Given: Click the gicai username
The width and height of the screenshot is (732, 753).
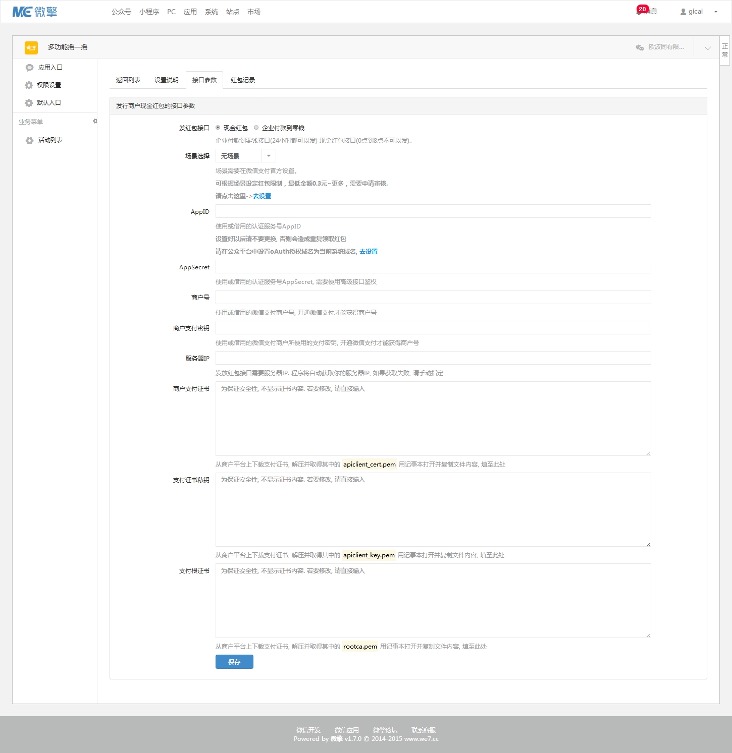Looking at the screenshot, I should (696, 12).
